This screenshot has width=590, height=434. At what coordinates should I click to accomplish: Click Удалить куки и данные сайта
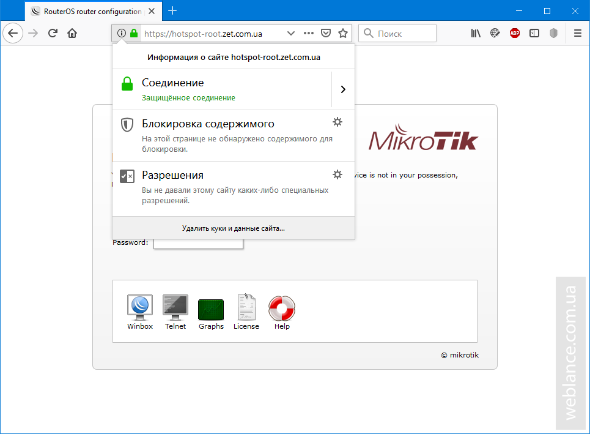pos(234,228)
